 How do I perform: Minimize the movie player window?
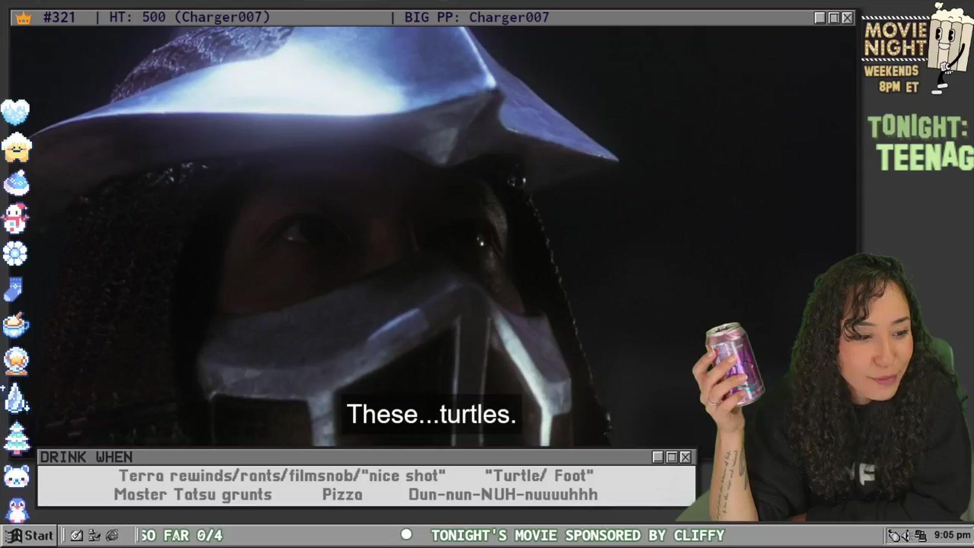pyautogui.click(x=820, y=18)
